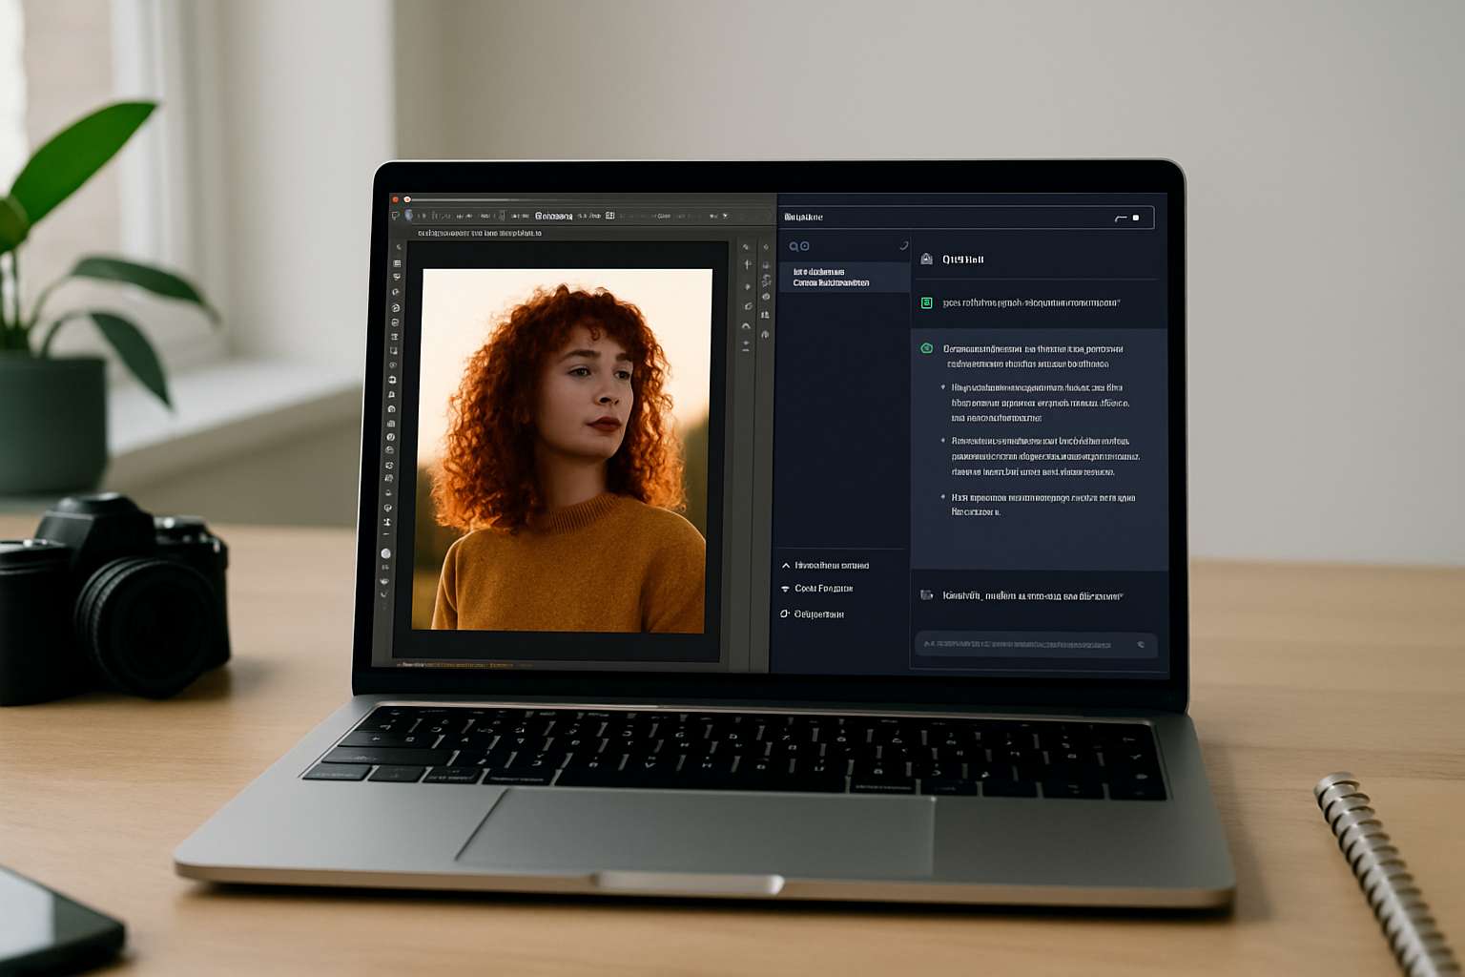Viewport: 1465px width, 977px height.
Task: Click the grid icon in the editor options bar
Action: click(x=610, y=216)
